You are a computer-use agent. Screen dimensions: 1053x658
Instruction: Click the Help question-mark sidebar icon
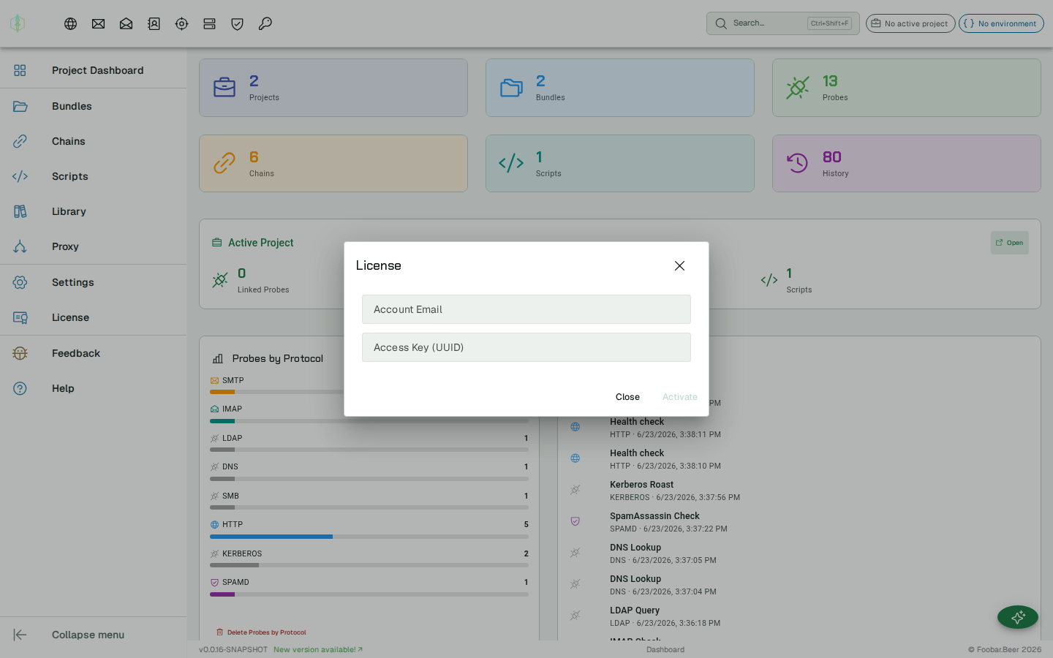[x=20, y=388]
